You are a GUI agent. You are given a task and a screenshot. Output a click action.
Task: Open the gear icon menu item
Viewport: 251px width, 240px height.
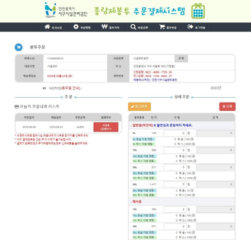point(76,27)
